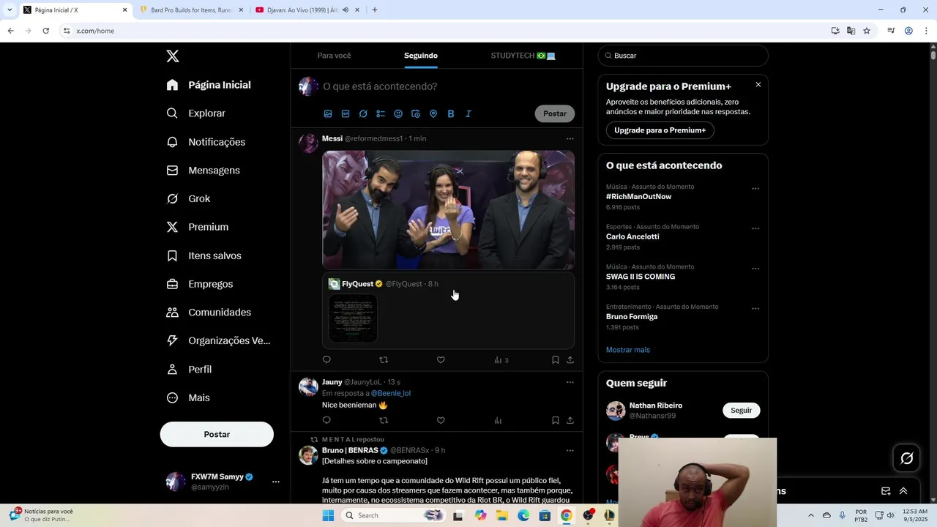
Task: Click the taskbar Search box
Action: click(393, 515)
